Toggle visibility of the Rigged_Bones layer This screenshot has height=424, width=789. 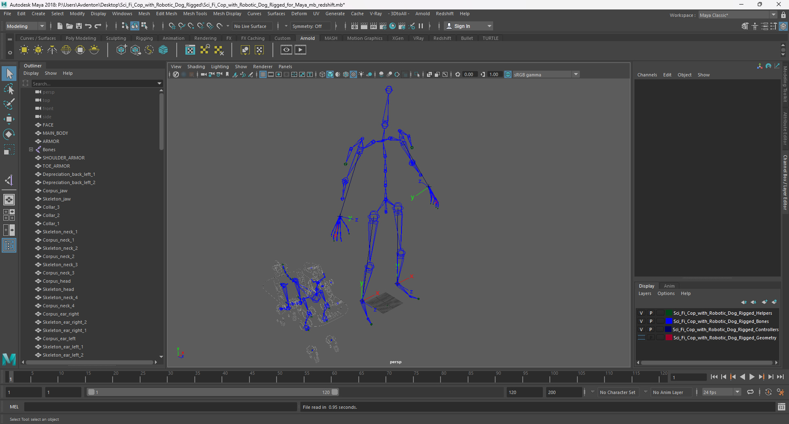(641, 321)
